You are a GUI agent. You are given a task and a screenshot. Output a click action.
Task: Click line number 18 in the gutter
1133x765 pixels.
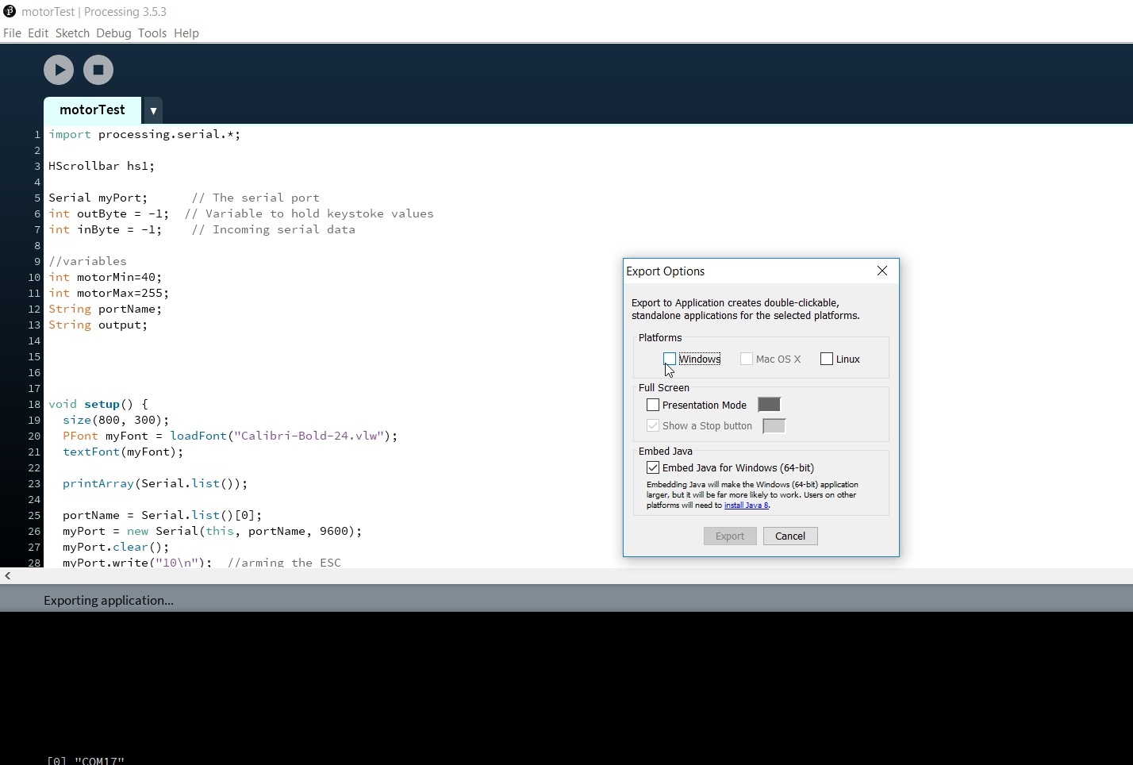coord(34,404)
